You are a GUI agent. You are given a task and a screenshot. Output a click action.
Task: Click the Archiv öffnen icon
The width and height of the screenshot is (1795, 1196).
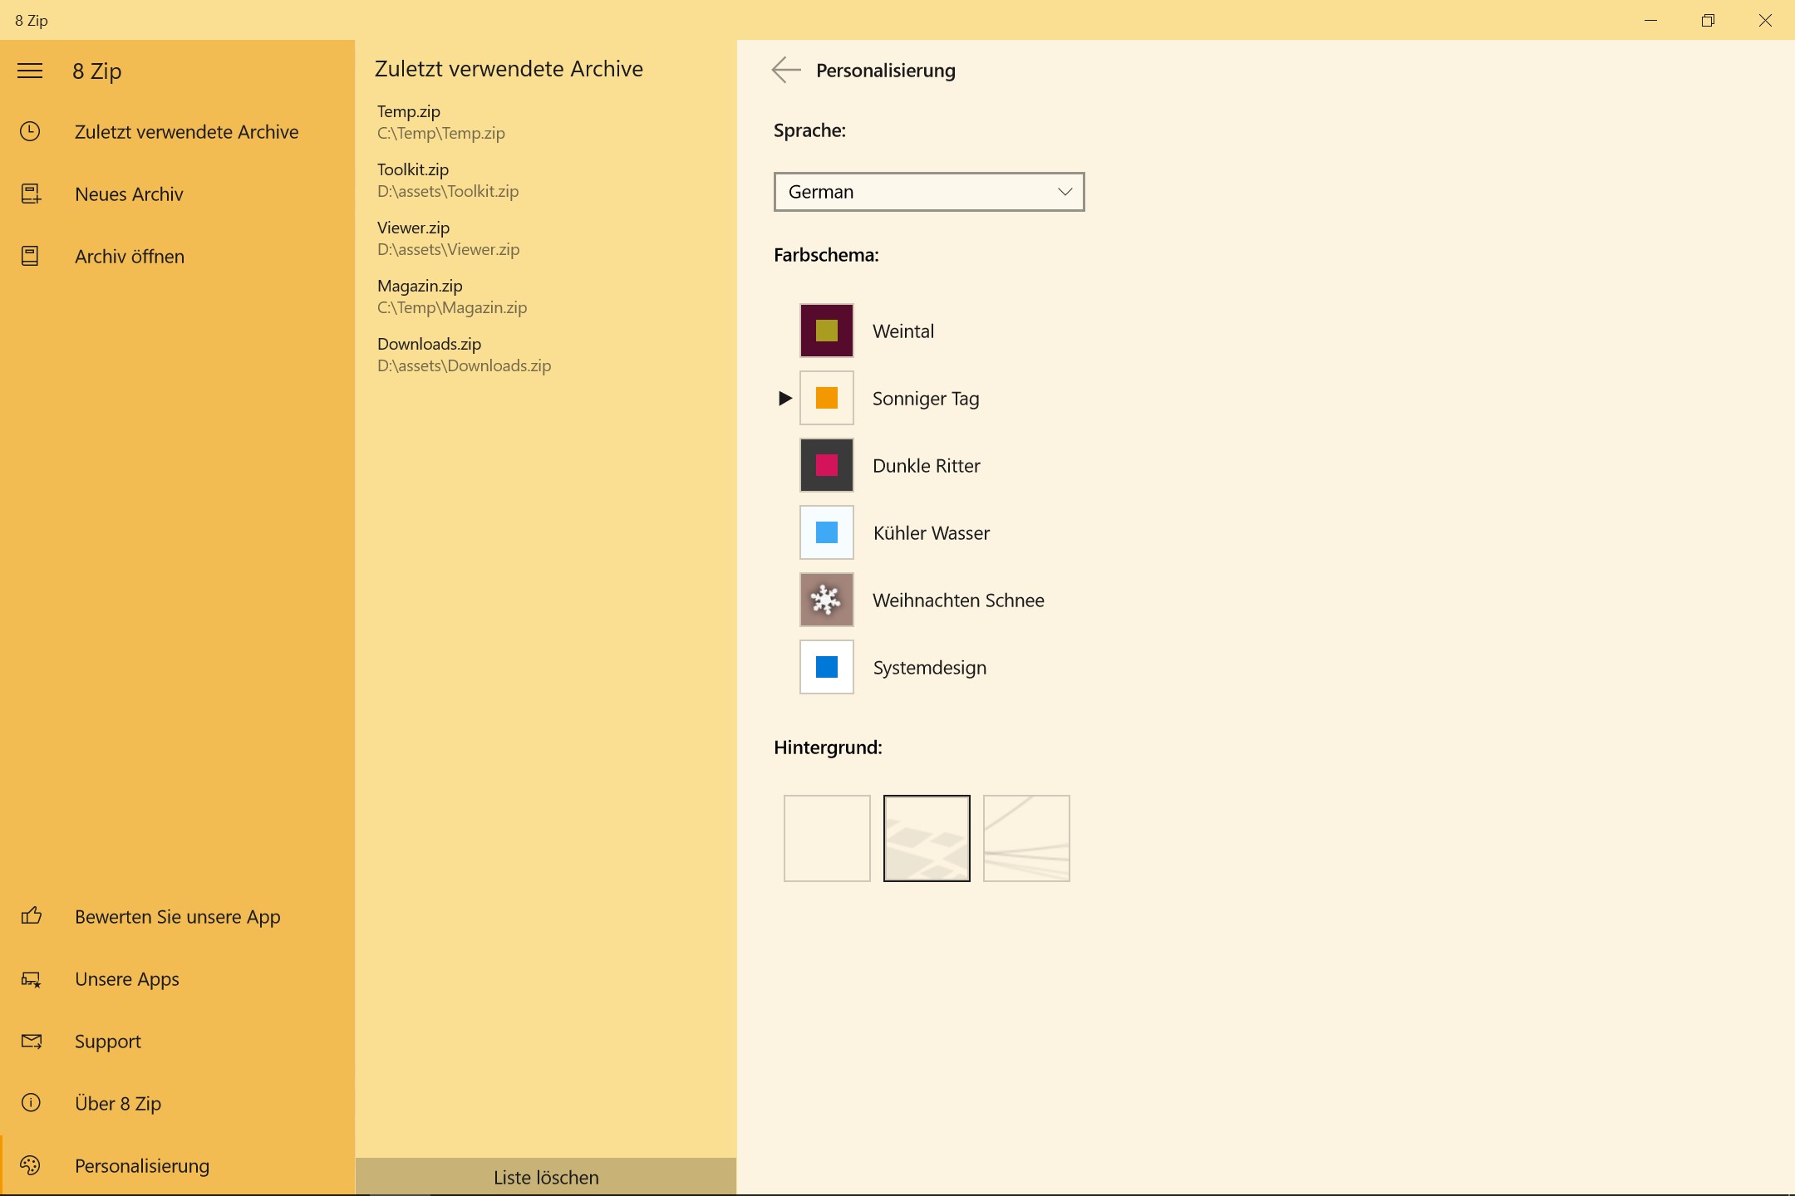30,256
